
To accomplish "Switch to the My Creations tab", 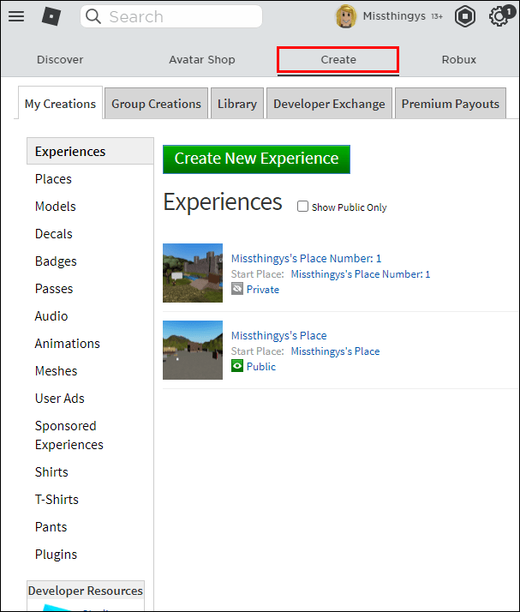I will pos(60,104).
